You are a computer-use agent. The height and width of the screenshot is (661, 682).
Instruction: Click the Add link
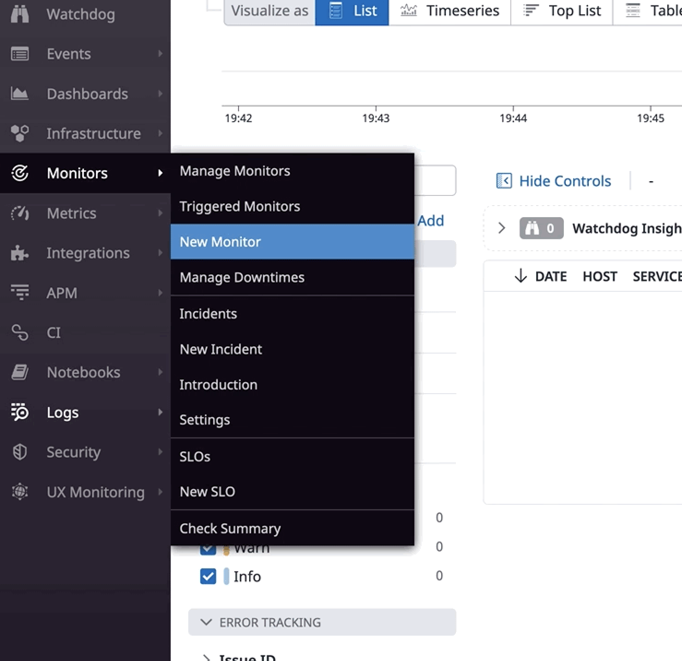(430, 221)
